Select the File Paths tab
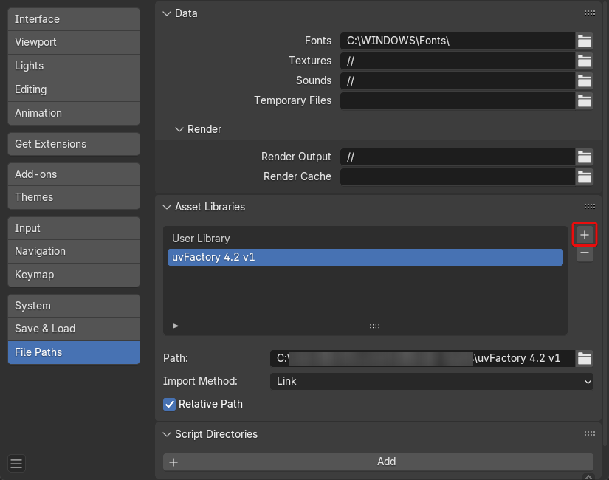Screen dimensions: 609x480 click(74, 352)
